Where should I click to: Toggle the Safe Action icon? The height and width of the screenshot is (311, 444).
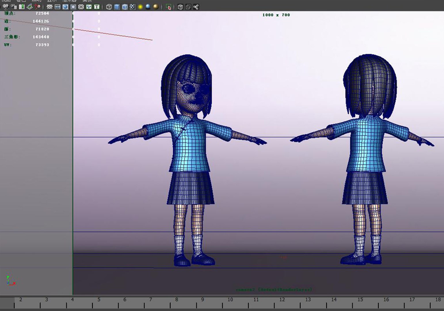[x=89, y=7]
